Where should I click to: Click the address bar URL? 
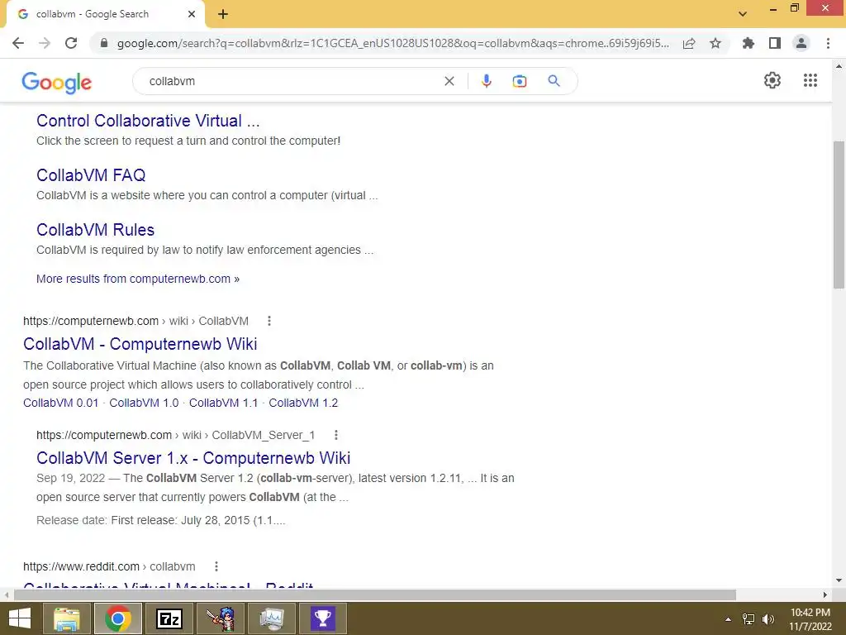[x=392, y=43]
